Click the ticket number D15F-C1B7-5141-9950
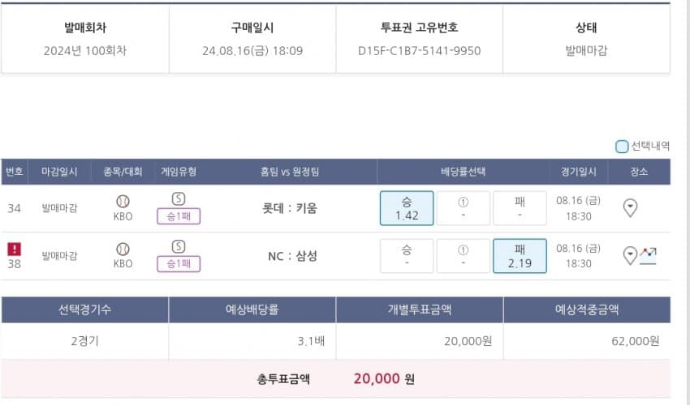This screenshot has height=405, width=690. [x=419, y=51]
